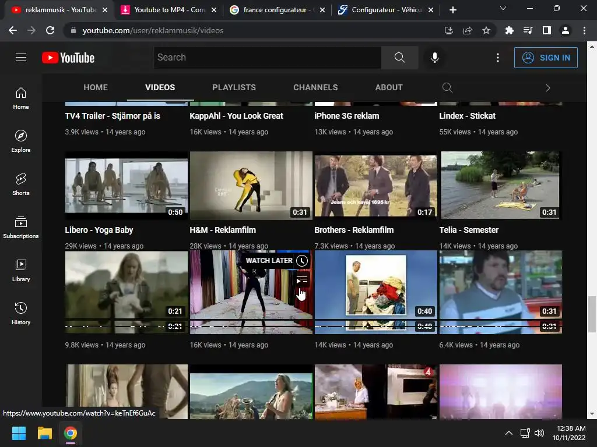Open the CHANNELS tab
597x447 pixels.
(315, 87)
